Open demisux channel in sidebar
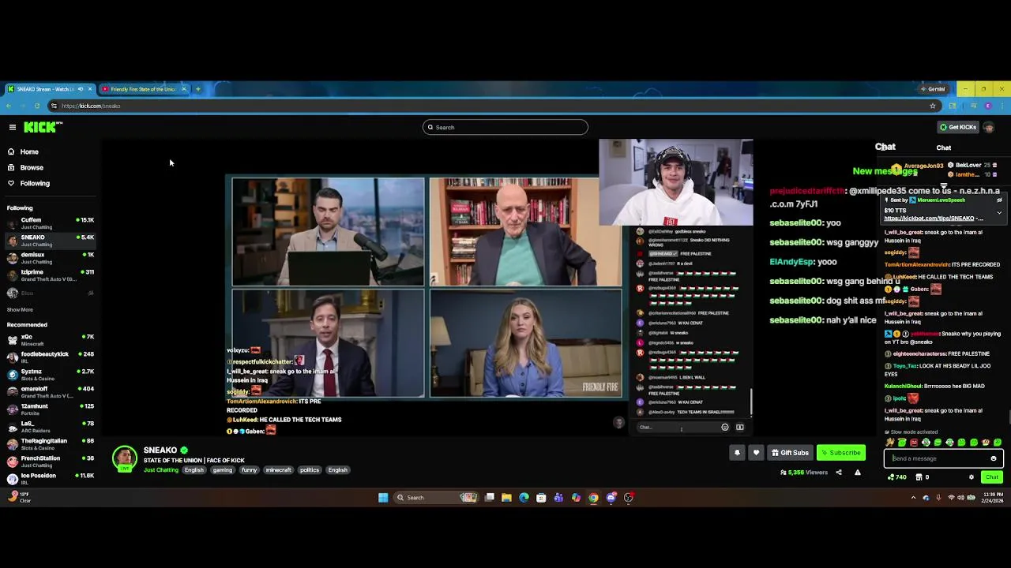Screen dimensions: 1011x568 [x=51, y=258]
